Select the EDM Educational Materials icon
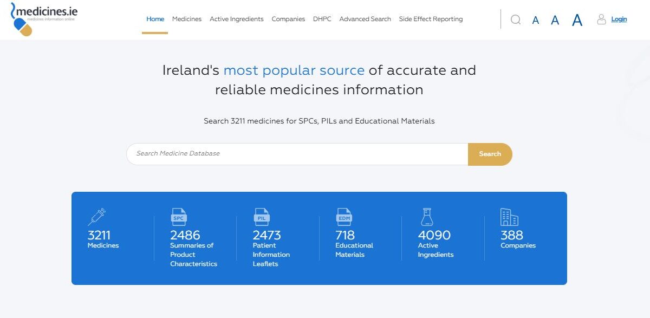Viewport: 650px width, 318px height. (x=344, y=216)
